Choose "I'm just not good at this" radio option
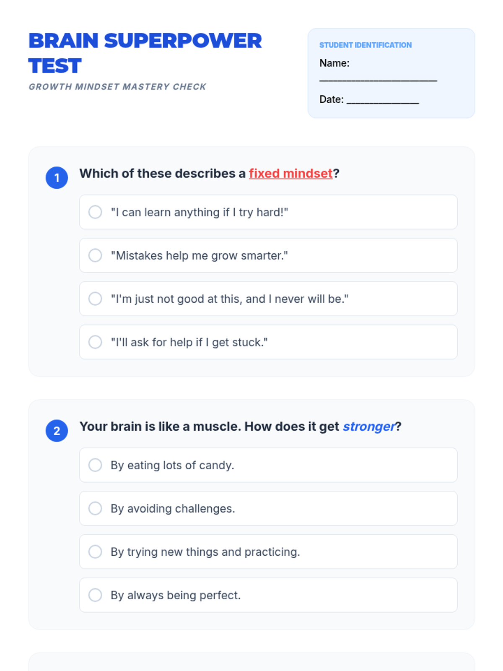The image size is (503, 671). point(95,299)
